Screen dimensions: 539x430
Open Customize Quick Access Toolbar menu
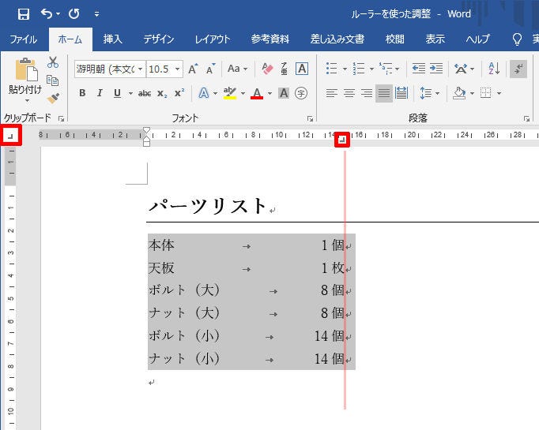pyautogui.click(x=96, y=14)
